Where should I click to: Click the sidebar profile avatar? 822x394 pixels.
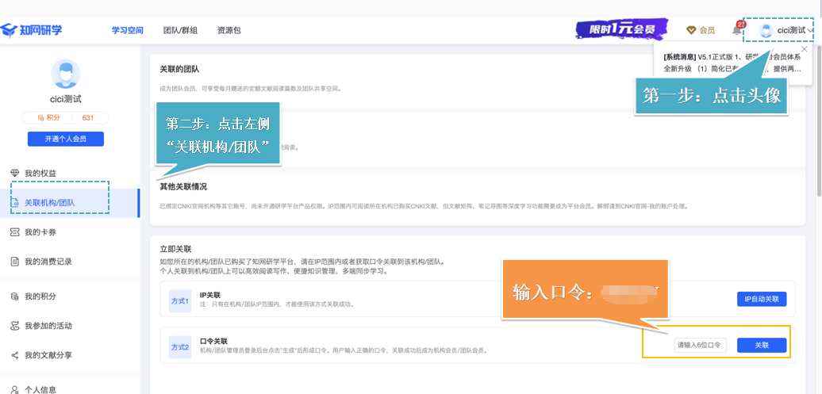pos(66,74)
